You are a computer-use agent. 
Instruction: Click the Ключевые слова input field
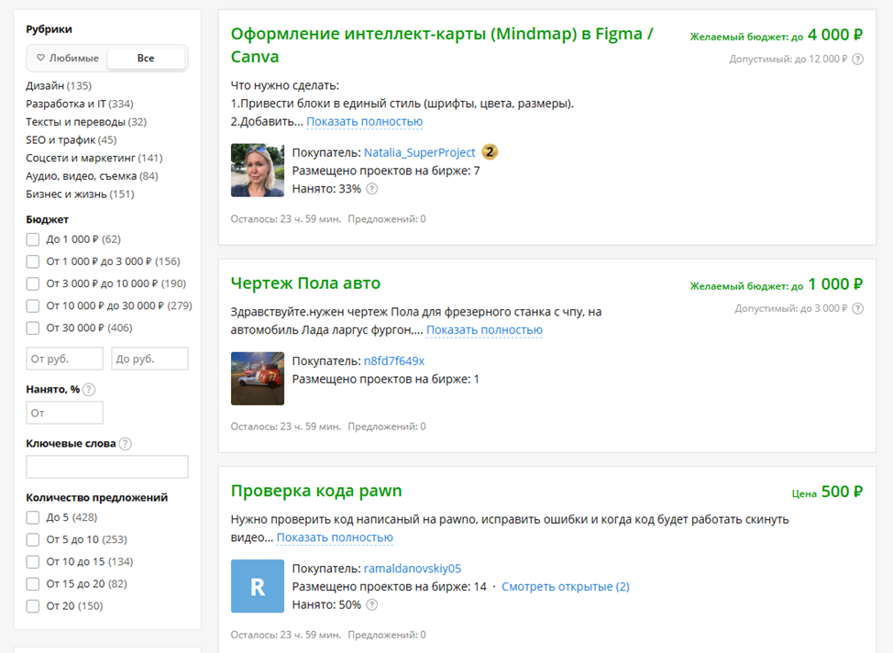coord(107,467)
